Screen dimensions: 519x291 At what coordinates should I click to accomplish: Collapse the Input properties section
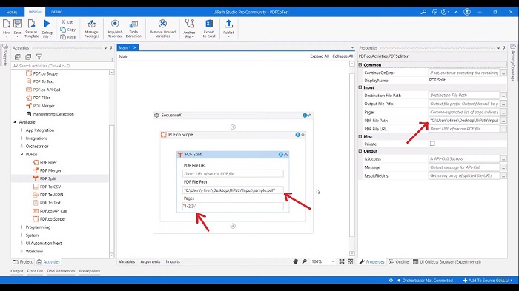tap(360, 87)
